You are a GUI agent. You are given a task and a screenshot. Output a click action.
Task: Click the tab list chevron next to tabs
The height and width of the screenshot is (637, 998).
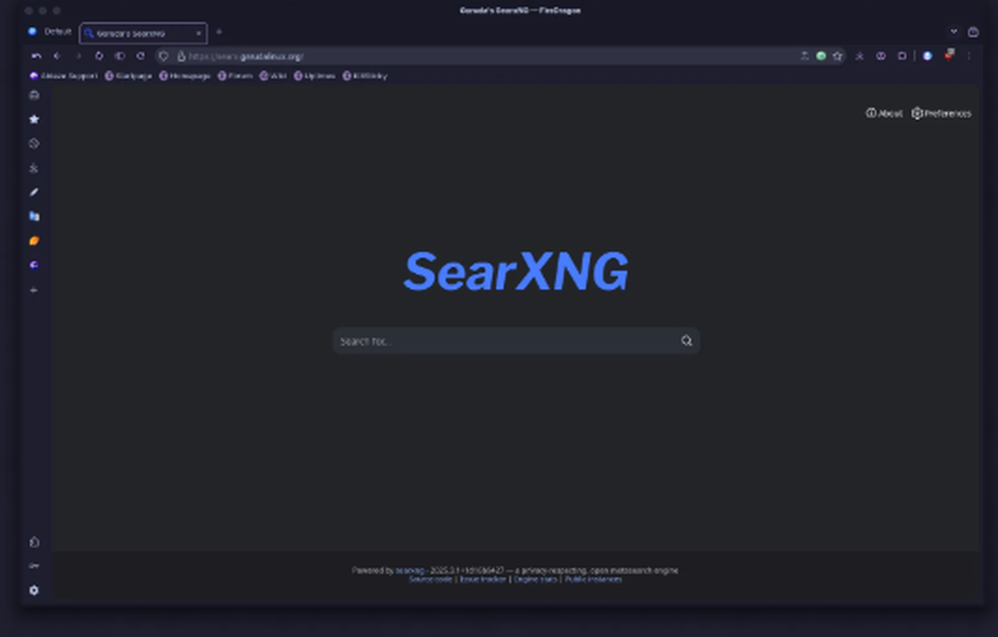coord(954,31)
